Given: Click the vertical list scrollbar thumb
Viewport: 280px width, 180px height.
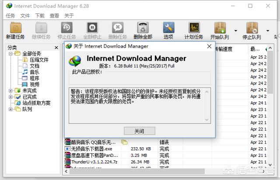Looking at the screenshot, I should tap(270, 72).
